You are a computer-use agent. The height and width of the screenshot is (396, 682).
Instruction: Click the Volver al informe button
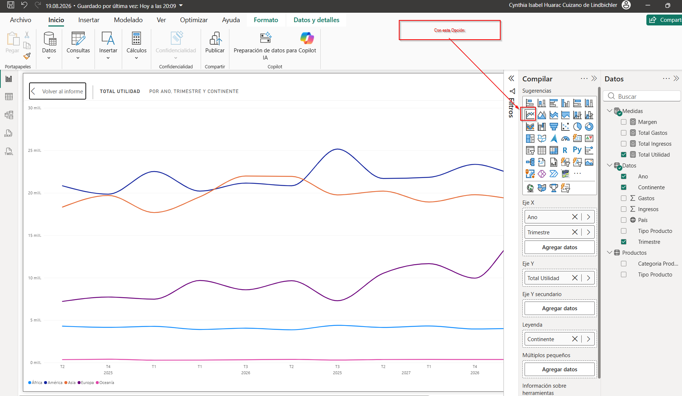tap(58, 91)
